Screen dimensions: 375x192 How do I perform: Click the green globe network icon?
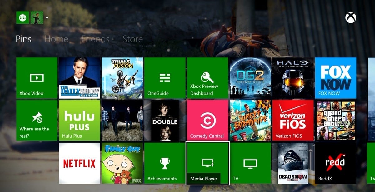click(x=22, y=18)
